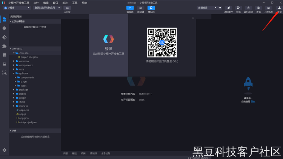Select the top-level pages folder row

click(35, 94)
